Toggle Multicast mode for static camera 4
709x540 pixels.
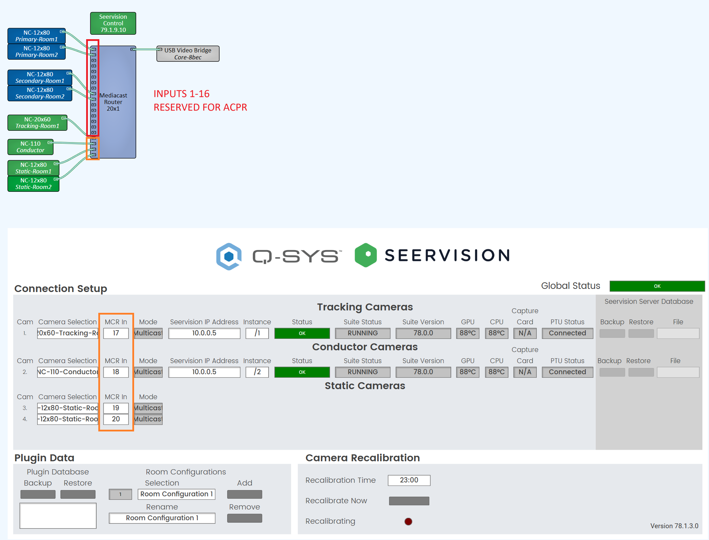click(148, 419)
